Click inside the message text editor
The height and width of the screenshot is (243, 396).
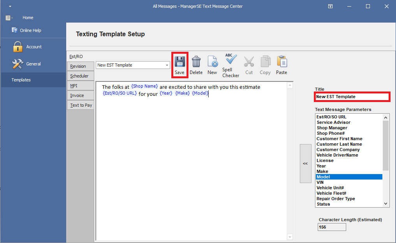point(192,162)
